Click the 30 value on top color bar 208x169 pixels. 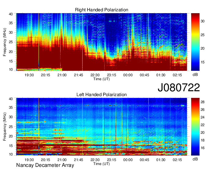[x=202, y=21]
